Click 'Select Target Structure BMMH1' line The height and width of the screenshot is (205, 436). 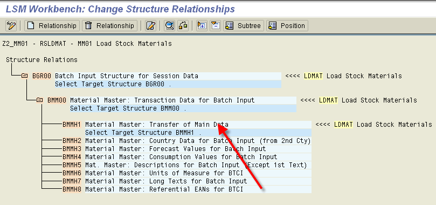point(198,132)
